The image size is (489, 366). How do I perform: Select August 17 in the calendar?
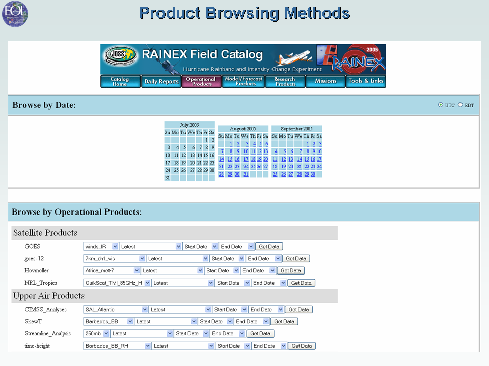point(246,159)
